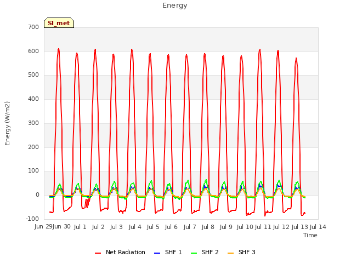Click the Jun 29 x-axis label
Image resolution: width=351 pixels, height=263 pixels.
pos(43,227)
